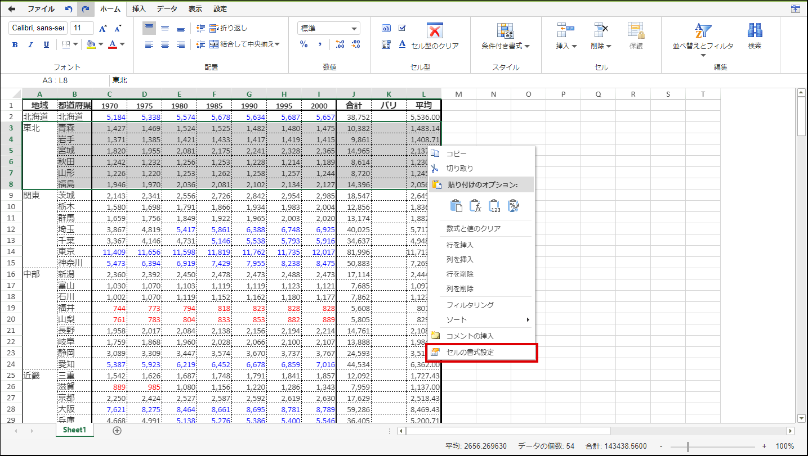Click the zoom slider handle
The image size is (808, 456).
pyautogui.click(x=688, y=446)
